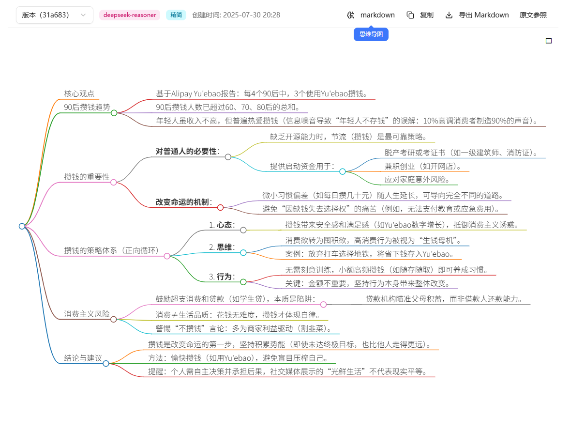Toggle the 2. 思维 node circle
The height and width of the screenshot is (432, 570).
tap(243, 253)
